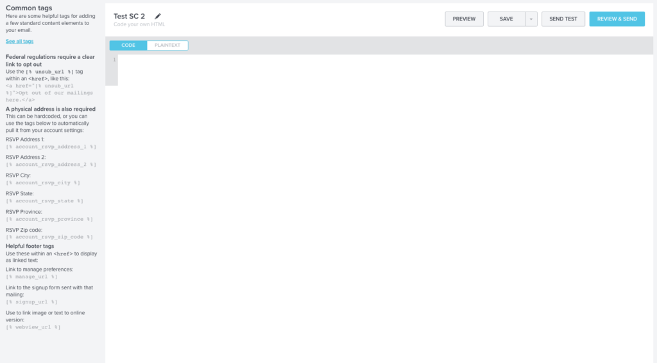Click the account_rsvp_address_1 tag snippet
The width and height of the screenshot is (657, 363).
pos(51,147)
